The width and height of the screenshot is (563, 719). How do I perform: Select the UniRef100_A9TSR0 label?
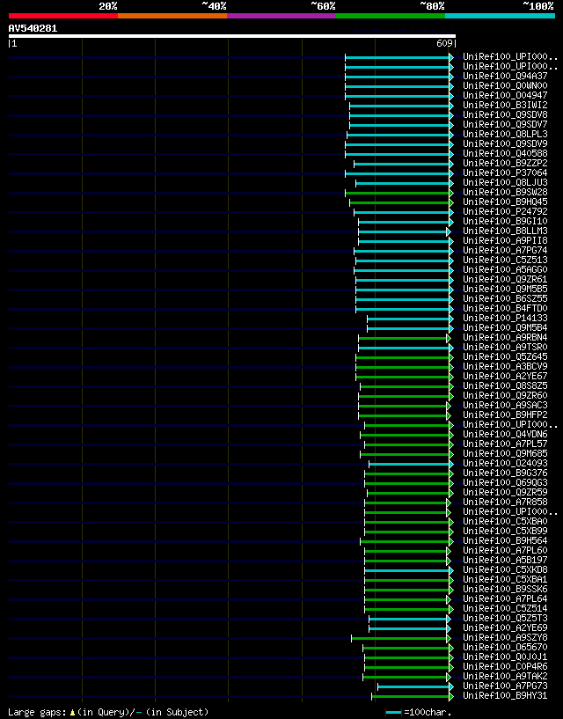[x=505, y=347]
